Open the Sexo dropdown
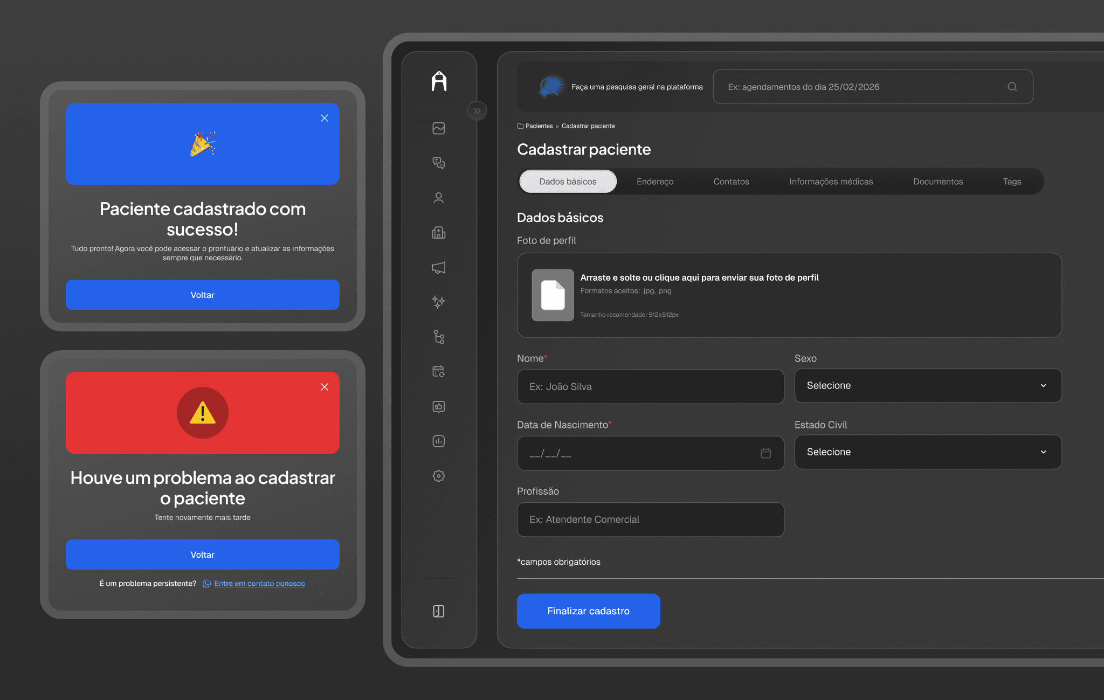1104x700 pixels. 928,386
